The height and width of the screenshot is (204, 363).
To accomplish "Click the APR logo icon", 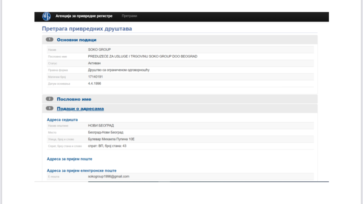I will pos(46,16).
